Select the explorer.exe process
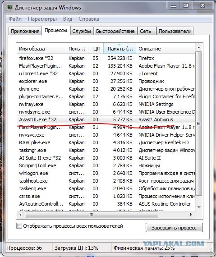 (106, 81)
